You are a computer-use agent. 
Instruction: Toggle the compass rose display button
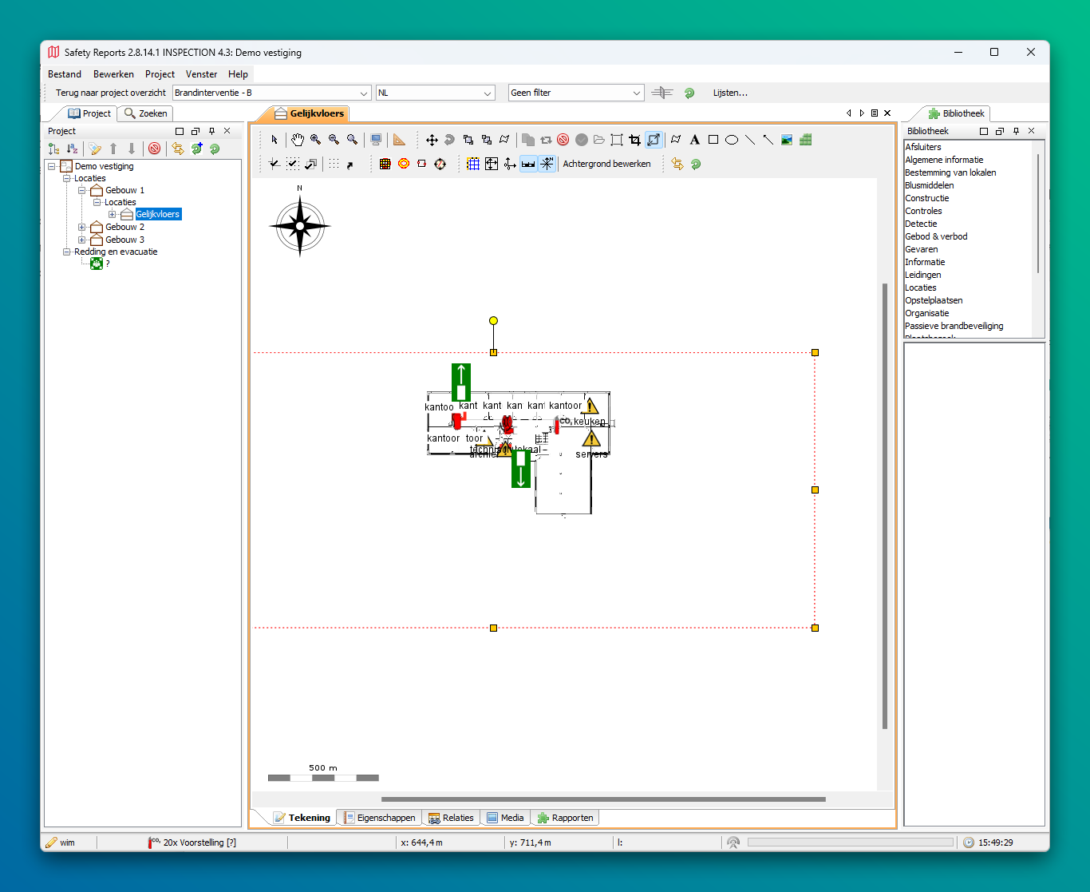click(x=547, y=164)
